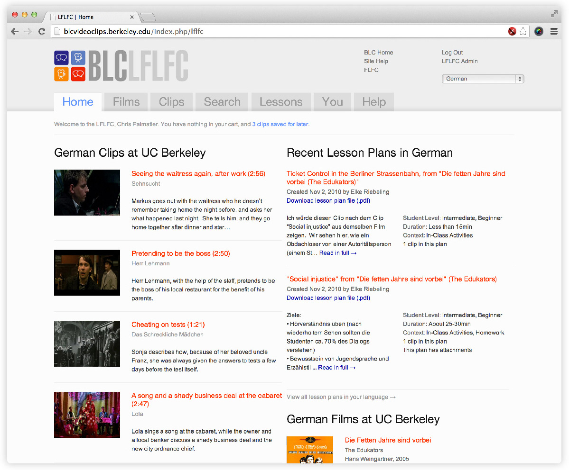The image size is (569, 470).
Task: Click the bookmark star icon
Action: [x=523, y=32]
